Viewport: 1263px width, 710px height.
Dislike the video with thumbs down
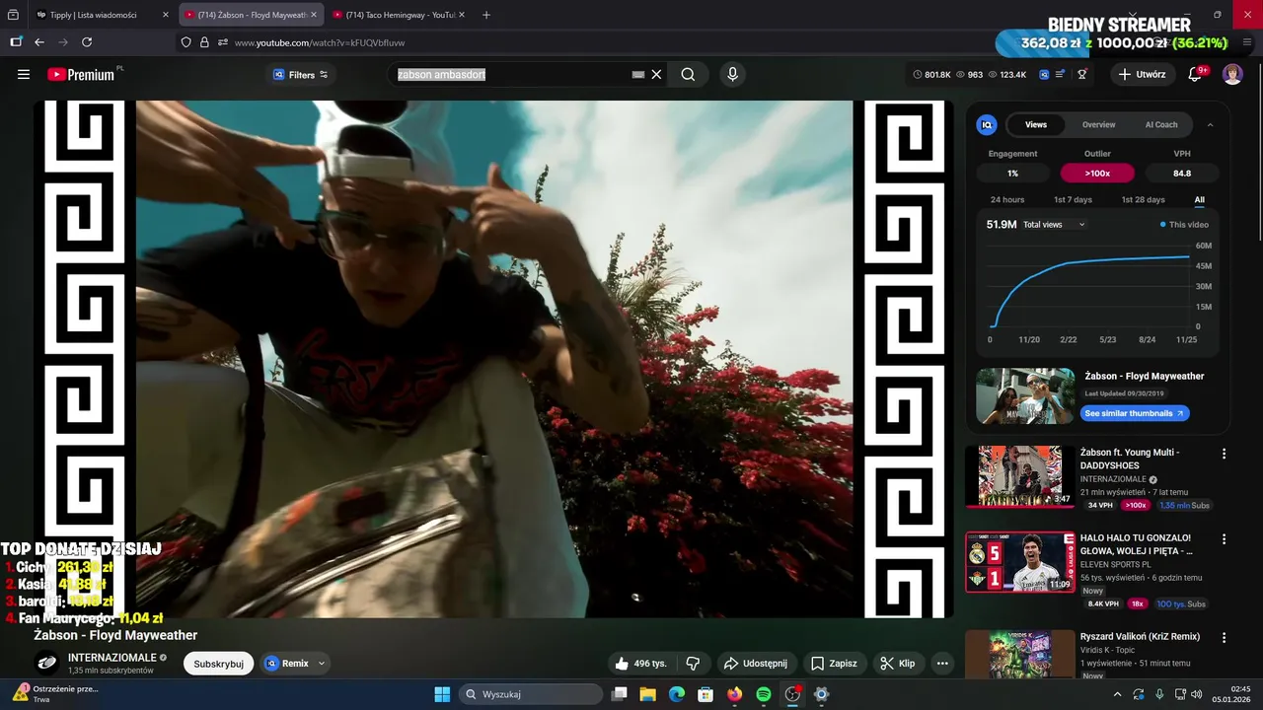pos(693,664)
